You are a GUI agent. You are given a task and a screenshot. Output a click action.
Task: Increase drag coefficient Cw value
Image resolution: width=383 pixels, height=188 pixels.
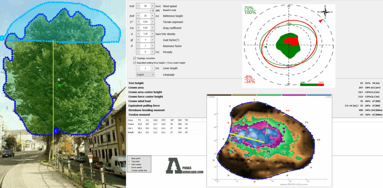(x=152, y=28)
